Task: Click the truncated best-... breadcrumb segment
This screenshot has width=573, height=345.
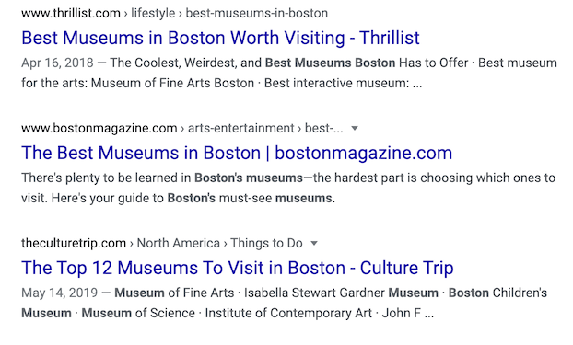Action: click(324, 129)
